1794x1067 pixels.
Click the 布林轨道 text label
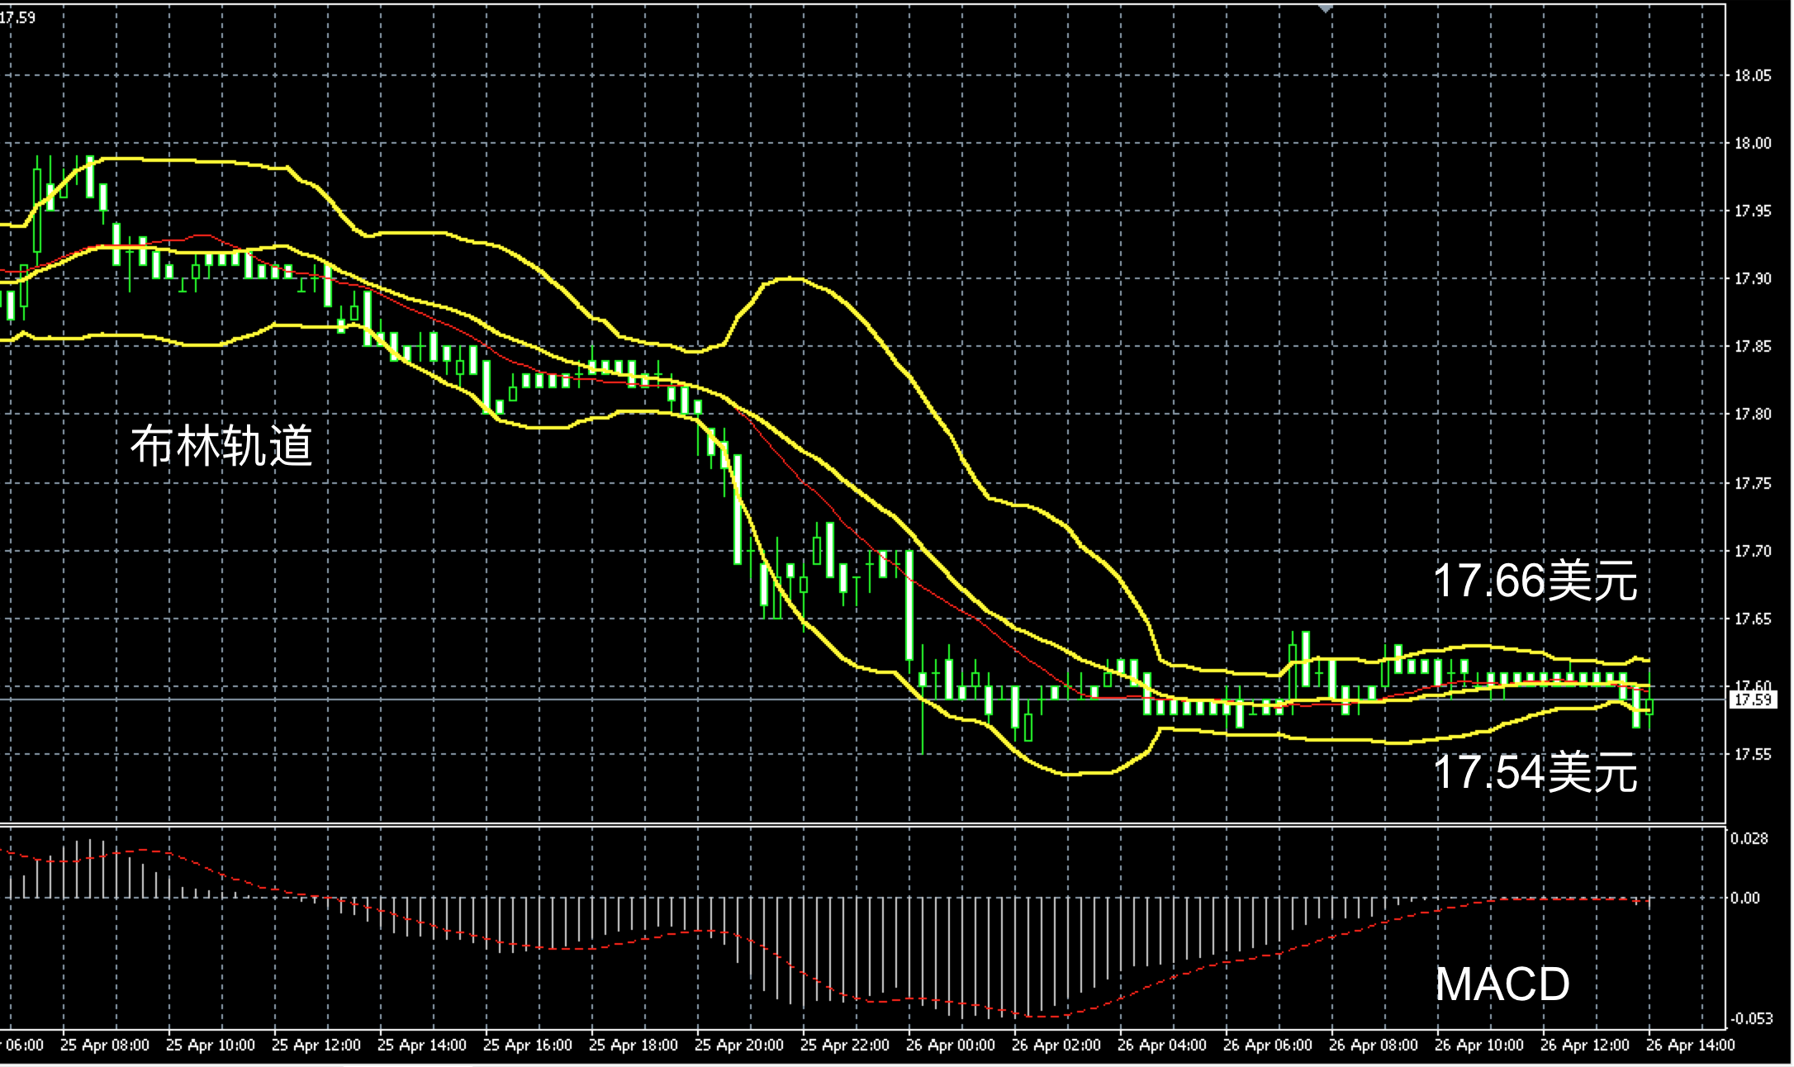pyautogui.click(x=221, y=446)
